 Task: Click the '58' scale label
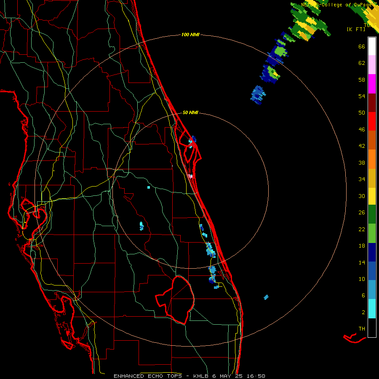click(362, 80)
